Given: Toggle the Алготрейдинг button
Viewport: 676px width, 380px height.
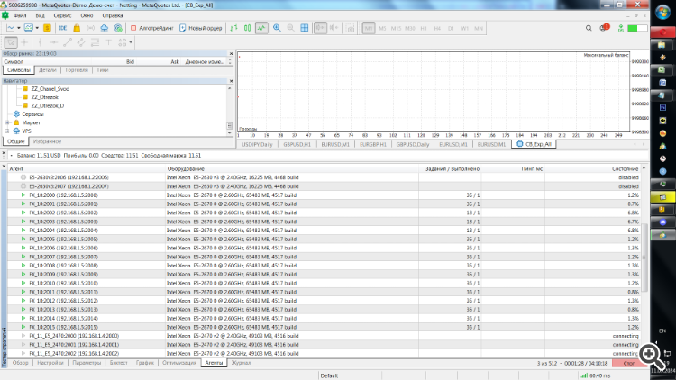Looking at the screenshot, I should [x=151, y=28].
